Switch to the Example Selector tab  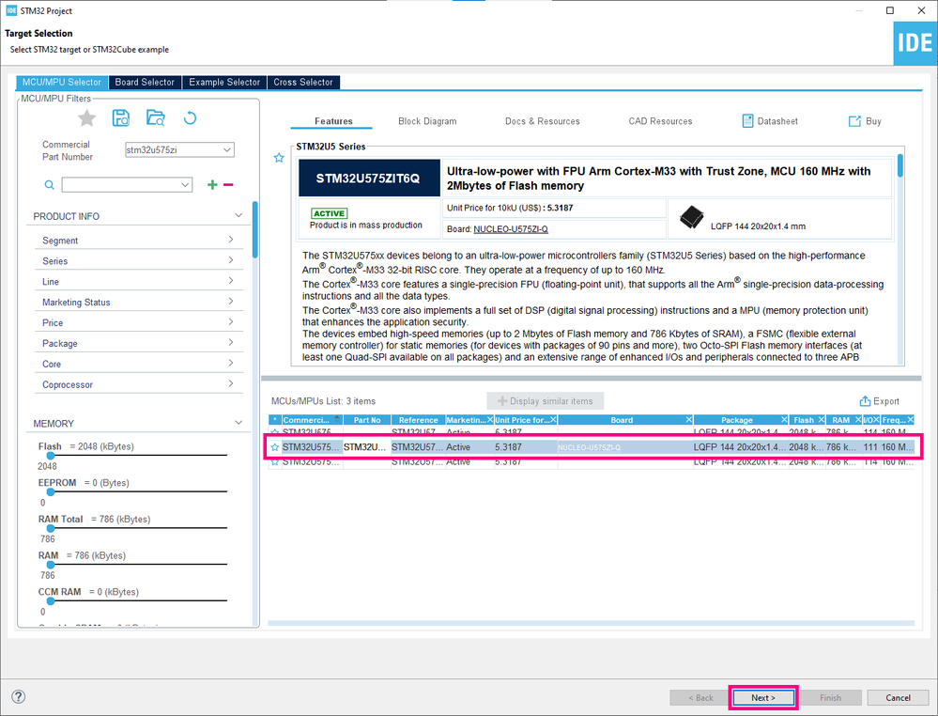(x=224, y=82)
